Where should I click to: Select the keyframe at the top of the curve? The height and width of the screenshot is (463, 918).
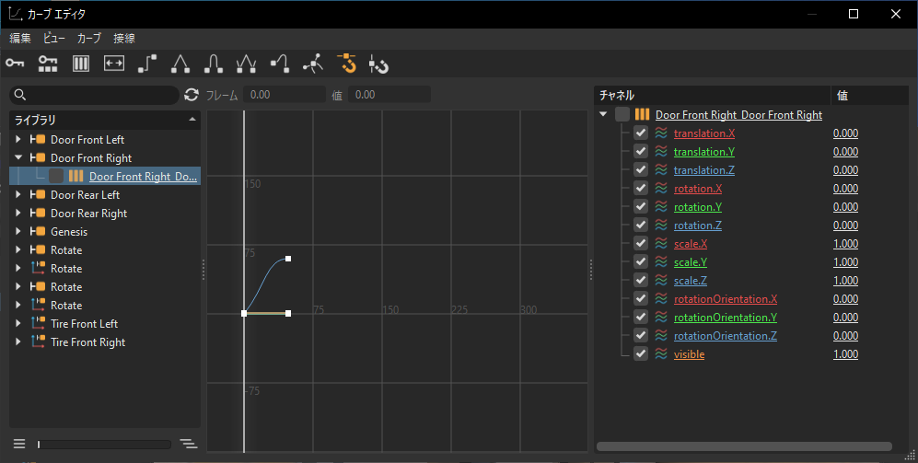288,258
